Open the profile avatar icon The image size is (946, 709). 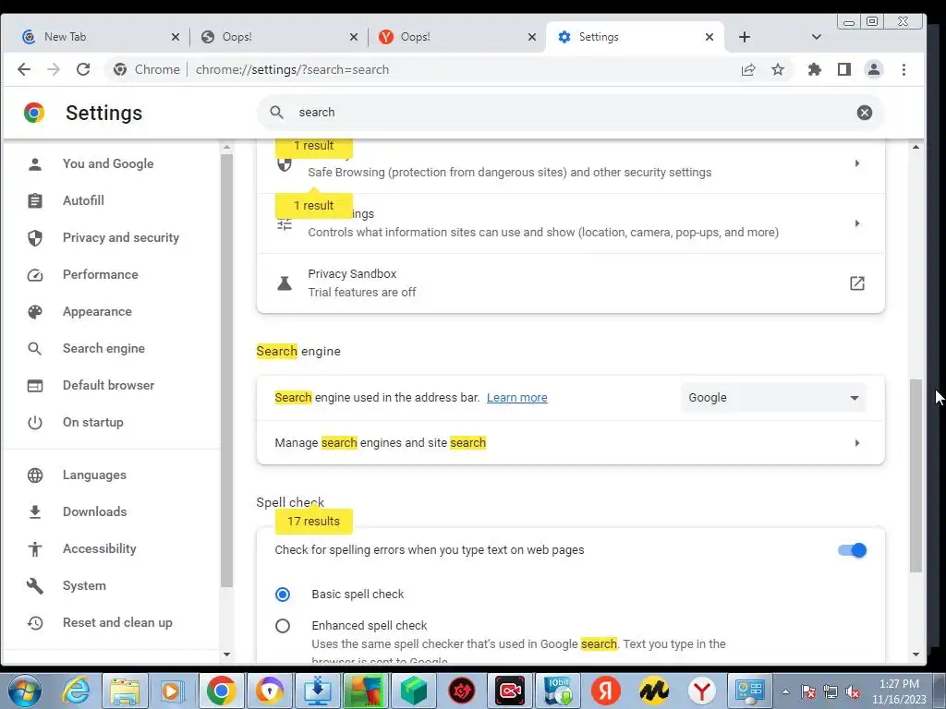(874, 69)
